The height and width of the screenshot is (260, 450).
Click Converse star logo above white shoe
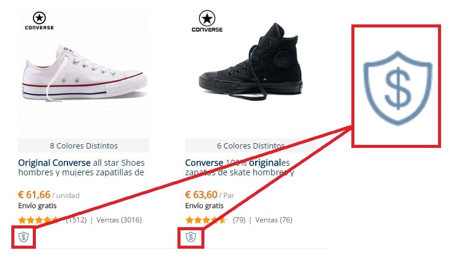coord(39,21)
